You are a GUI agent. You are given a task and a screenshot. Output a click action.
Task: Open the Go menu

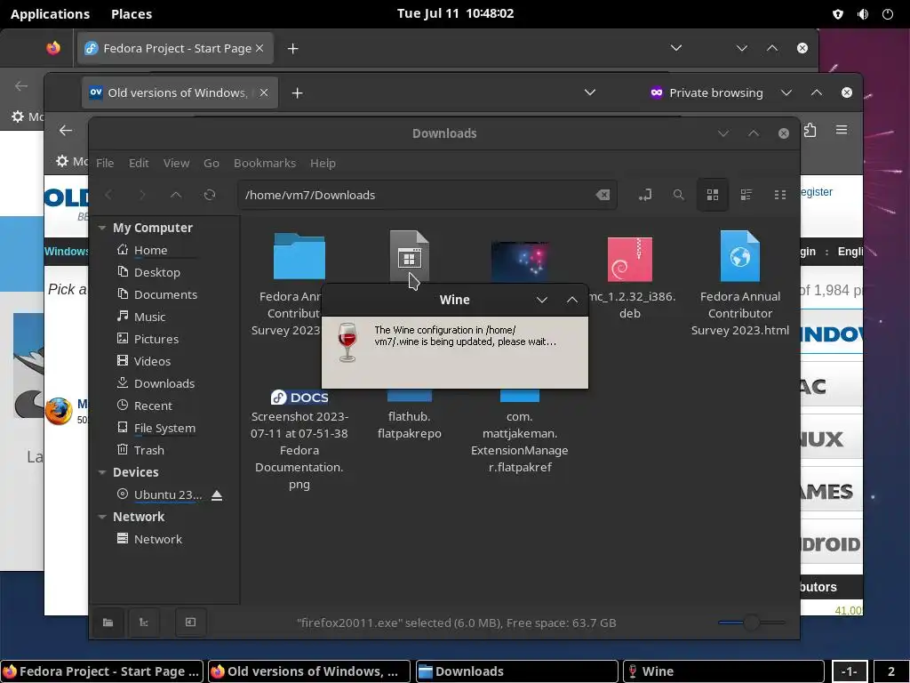212,164
